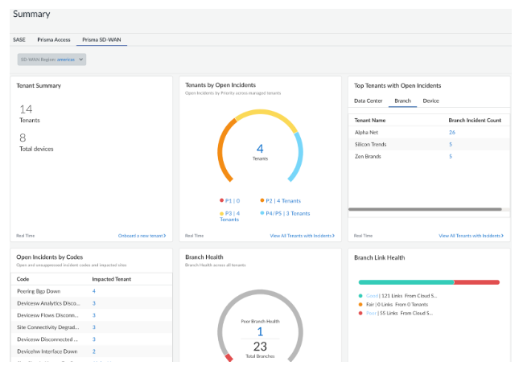Click the Onboard a new tenant link
Viewport: 519px width, 378px height.
coord(141,236)
